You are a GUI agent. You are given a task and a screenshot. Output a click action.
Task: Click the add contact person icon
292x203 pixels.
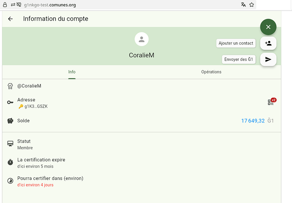click(x=268, y=43)
